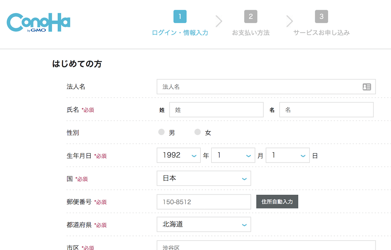Viewport: 391px width, 250px height.
Task: Click step 2 number badge
Action: [x=251, y=17]
